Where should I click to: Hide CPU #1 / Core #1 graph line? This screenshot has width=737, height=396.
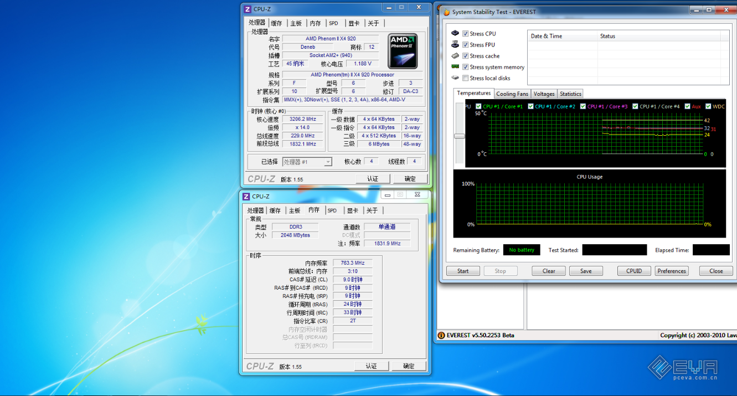point(479,106)
